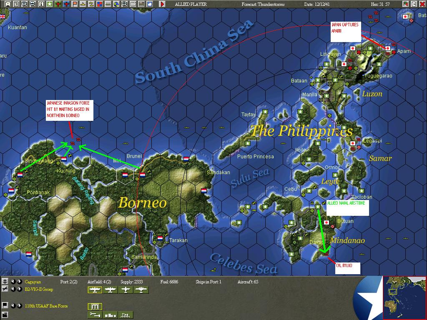Click the 'Aircraft: 65' readout
The height and width of the screenshot is (320, 427).
tap(248, 282)
